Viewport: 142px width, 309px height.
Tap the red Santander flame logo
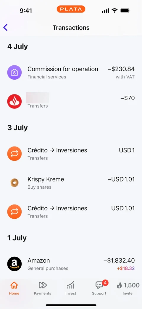point(14,102)
